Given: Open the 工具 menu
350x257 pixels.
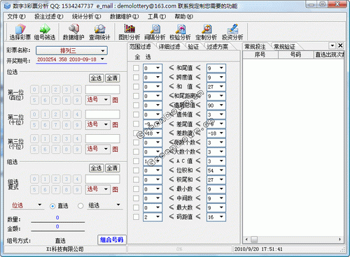Looking at the screenshot, I should point(157,17).
